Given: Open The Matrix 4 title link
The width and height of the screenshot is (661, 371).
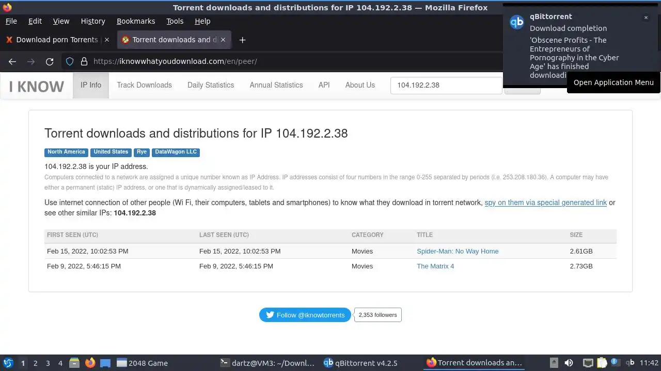Looking at the screenshot, I should tap(435, 266).
